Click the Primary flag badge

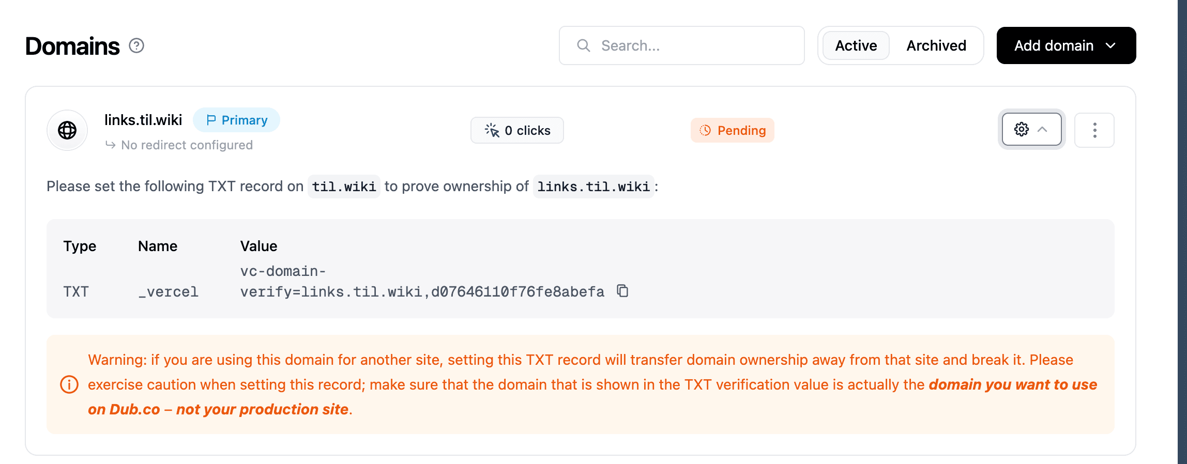(x=236, y=120)
